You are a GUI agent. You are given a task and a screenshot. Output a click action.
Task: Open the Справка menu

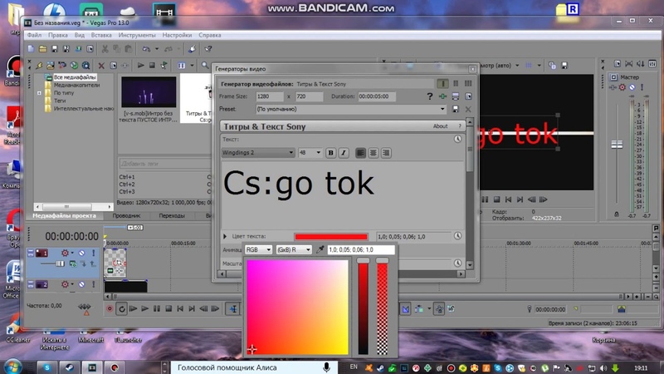210,35
